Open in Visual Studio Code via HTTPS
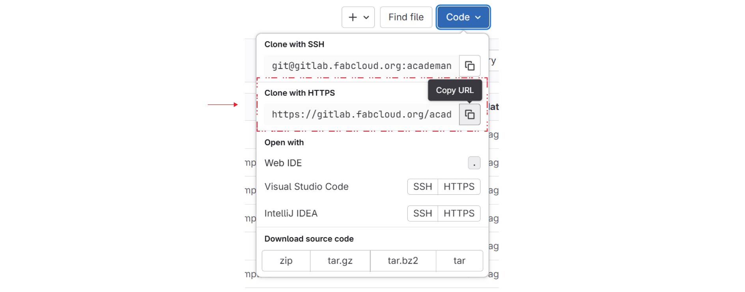The image size is (745, 292). click(x=459, y=187)
